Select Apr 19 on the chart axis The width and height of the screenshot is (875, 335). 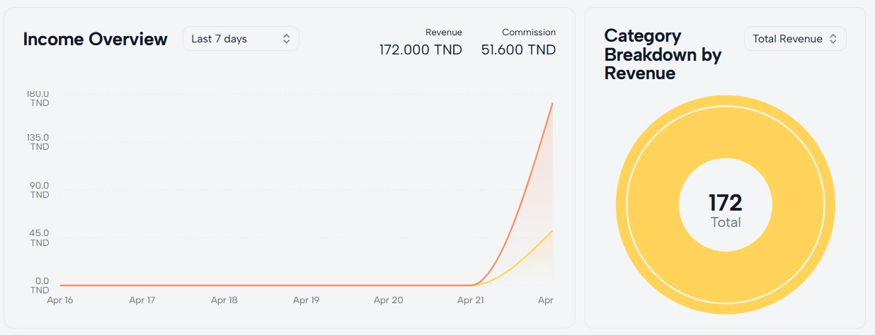307,300
